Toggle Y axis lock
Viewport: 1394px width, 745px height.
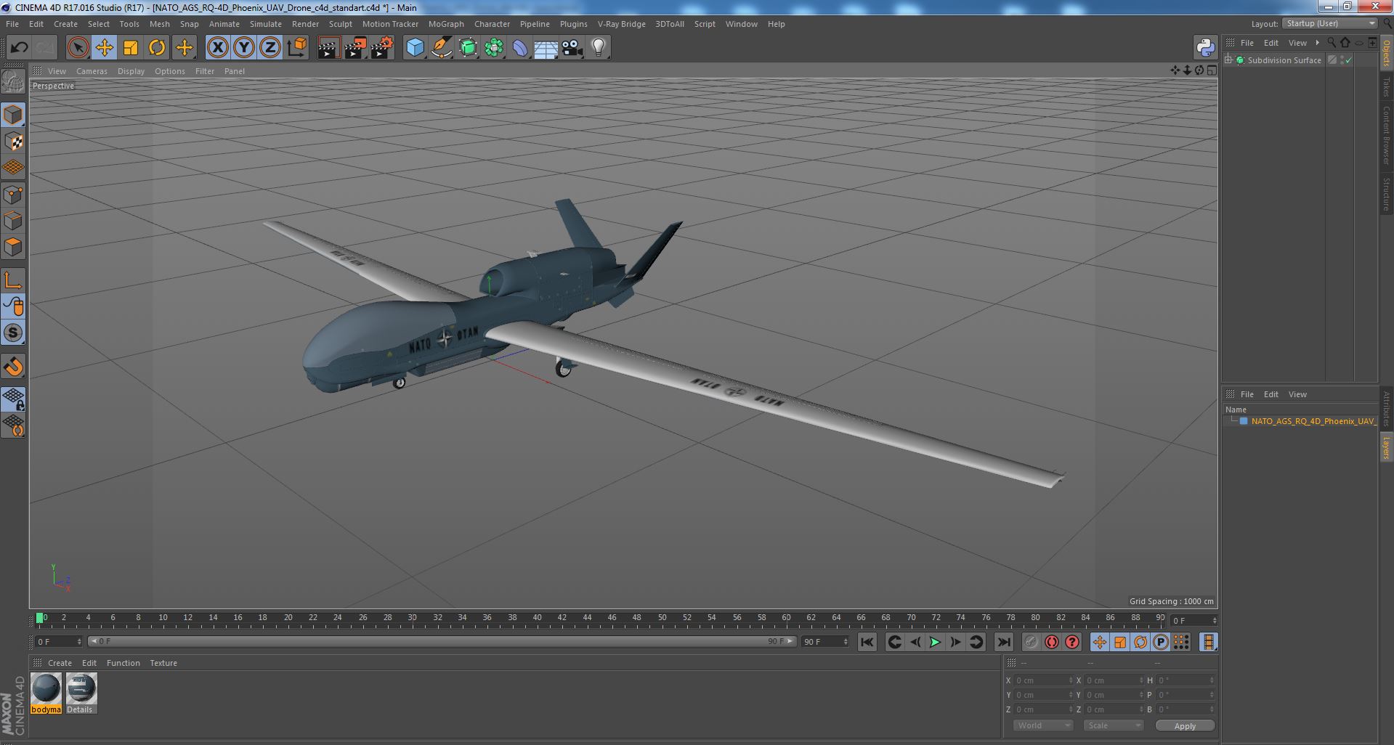pyautogui.click(x=244, y=48)
